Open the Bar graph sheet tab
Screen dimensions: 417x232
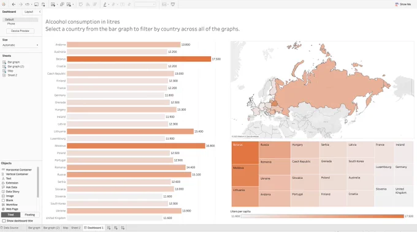point(34,228)
